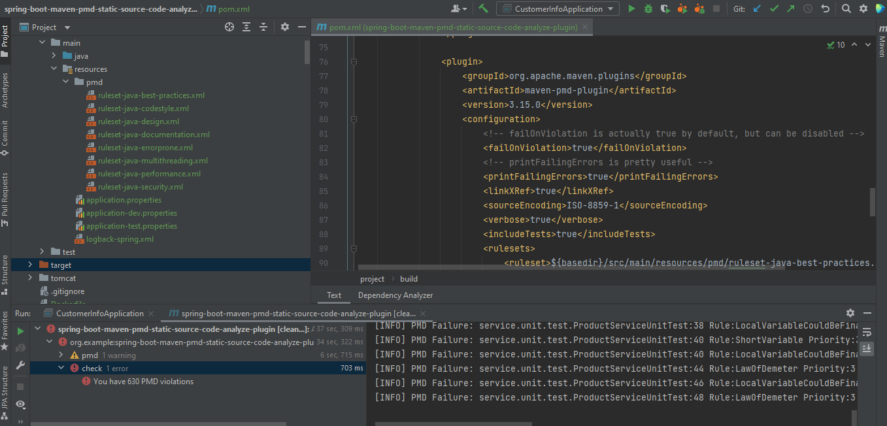Run with Coverage from the toolbar
887x426 pixels.
[665, 8]
